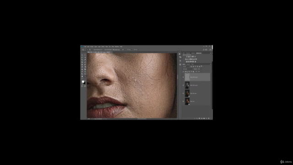Image resolution: width=293 pixels, height=165 pixels.
Task: Open the Window menu
Action: click(x=117, y=47)
